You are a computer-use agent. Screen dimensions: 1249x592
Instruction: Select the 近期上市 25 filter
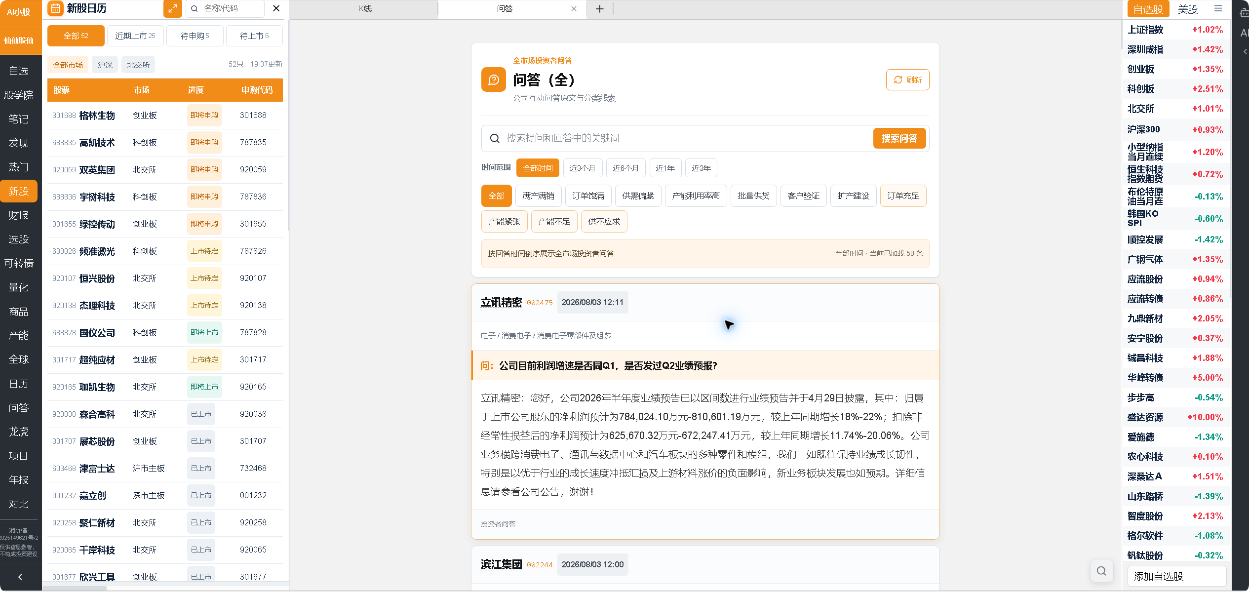coord(135,36)
